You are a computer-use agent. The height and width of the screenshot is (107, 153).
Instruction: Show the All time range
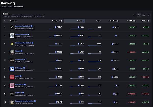click(148, 15)
